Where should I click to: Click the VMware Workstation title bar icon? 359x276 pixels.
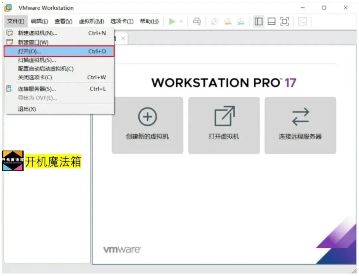tap(8, 8)
